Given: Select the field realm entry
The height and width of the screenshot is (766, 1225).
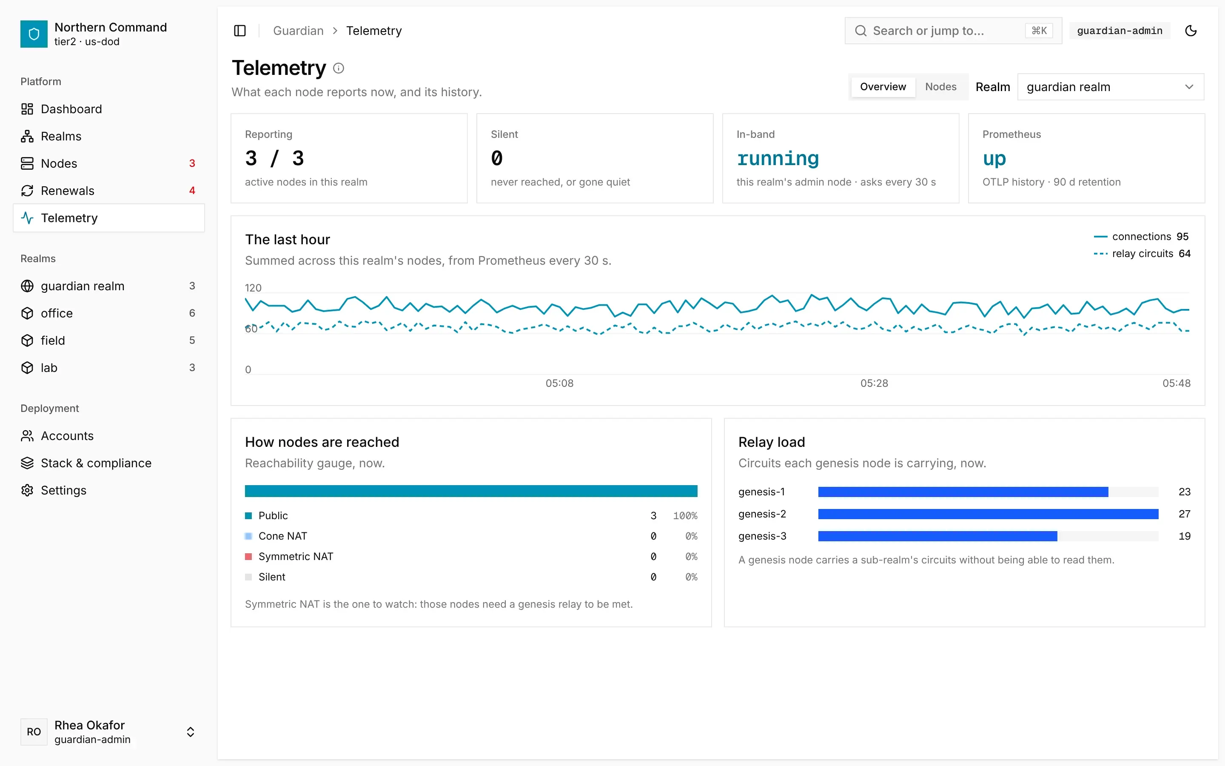Looking at the screenshot, I should pos(109,340).
